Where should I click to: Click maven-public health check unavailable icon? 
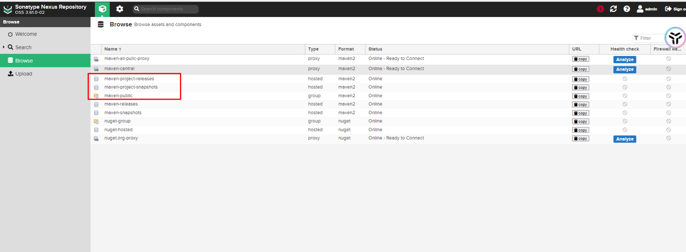tap(625, 96)
